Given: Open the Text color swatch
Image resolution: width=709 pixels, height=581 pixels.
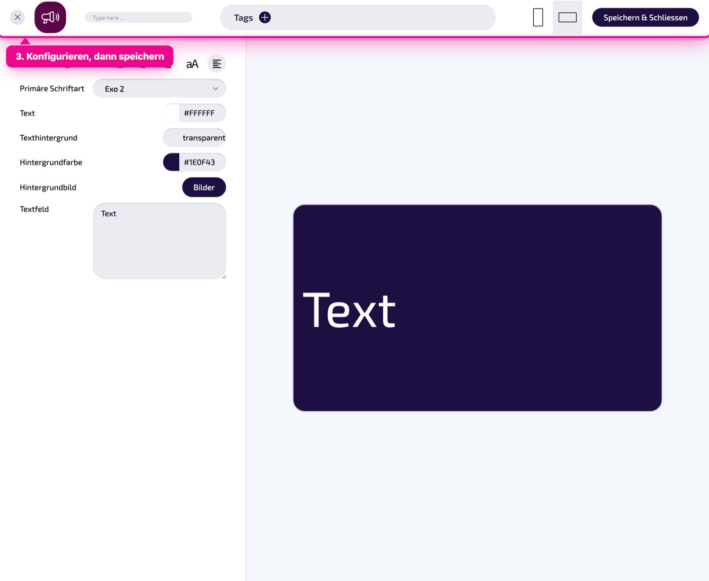Looking at the screenshot, I should click(x=171, y=113).
